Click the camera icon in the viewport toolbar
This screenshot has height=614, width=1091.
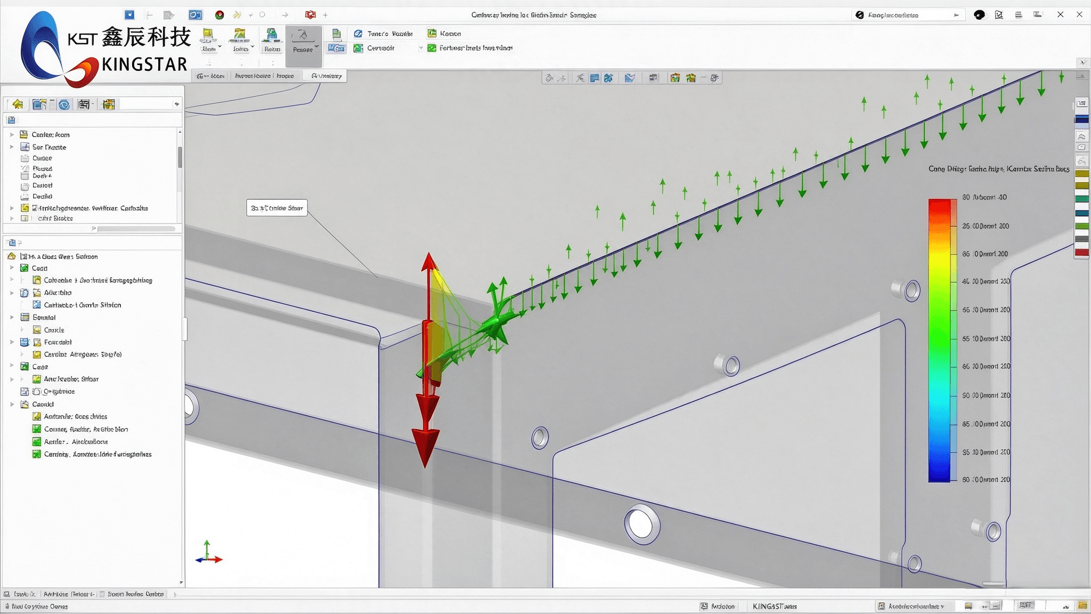(x=654, y=78)
